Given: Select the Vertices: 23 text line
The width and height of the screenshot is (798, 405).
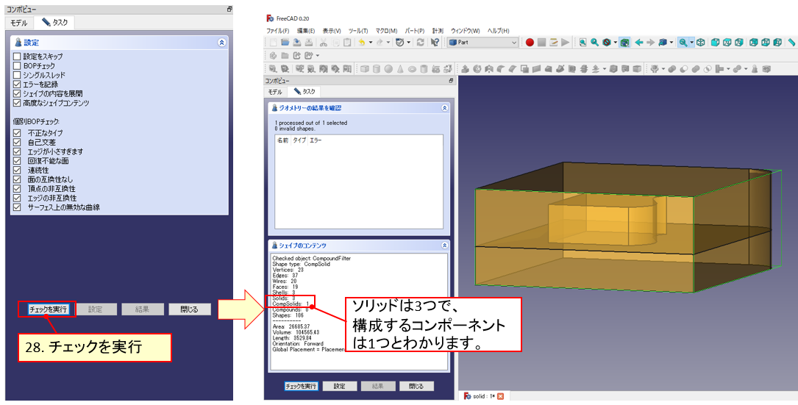Looking at the screenshot, I should 287,270.
